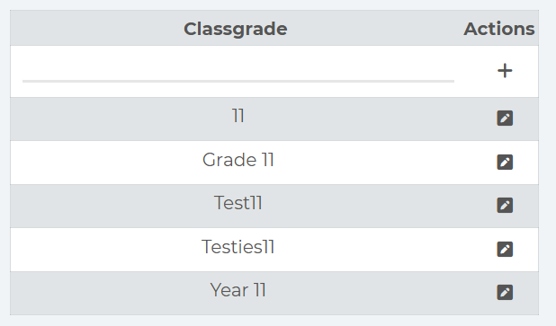
Task: Modify the Year 11 classgrade
Action: tap(505, 293)
